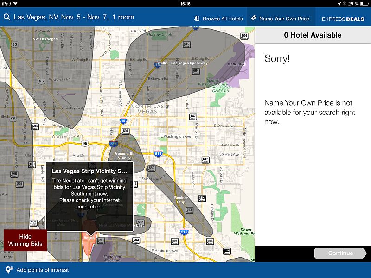Tap the route 610 shield icon
The width and height of the screenshot is (371, 278).
coord(187,44)
